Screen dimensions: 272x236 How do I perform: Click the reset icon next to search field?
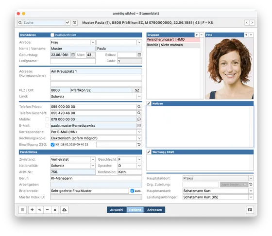tap(75, 22)
